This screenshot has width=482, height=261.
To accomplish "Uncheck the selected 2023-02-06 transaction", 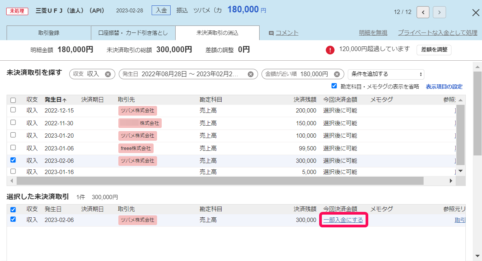I will click(13, 219).
